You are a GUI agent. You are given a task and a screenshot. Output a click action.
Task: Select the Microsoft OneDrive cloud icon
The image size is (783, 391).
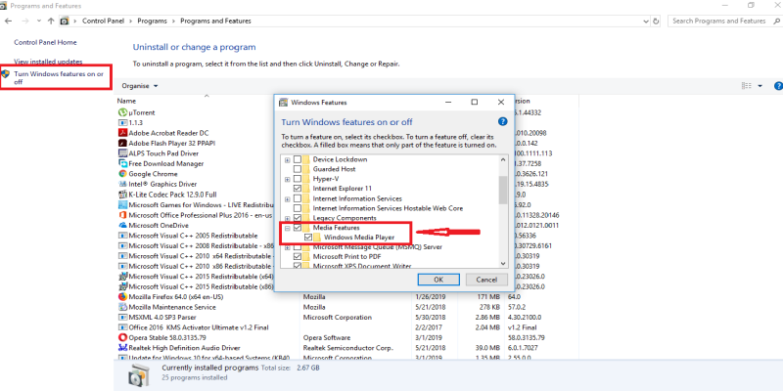point(123,225)
